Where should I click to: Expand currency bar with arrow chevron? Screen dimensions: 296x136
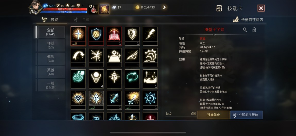tap(164, 7)
